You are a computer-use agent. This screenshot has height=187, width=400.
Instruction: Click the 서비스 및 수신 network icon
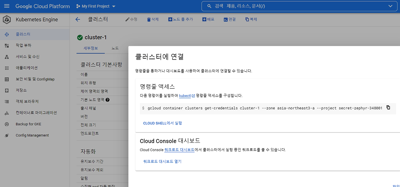[7, 57]
